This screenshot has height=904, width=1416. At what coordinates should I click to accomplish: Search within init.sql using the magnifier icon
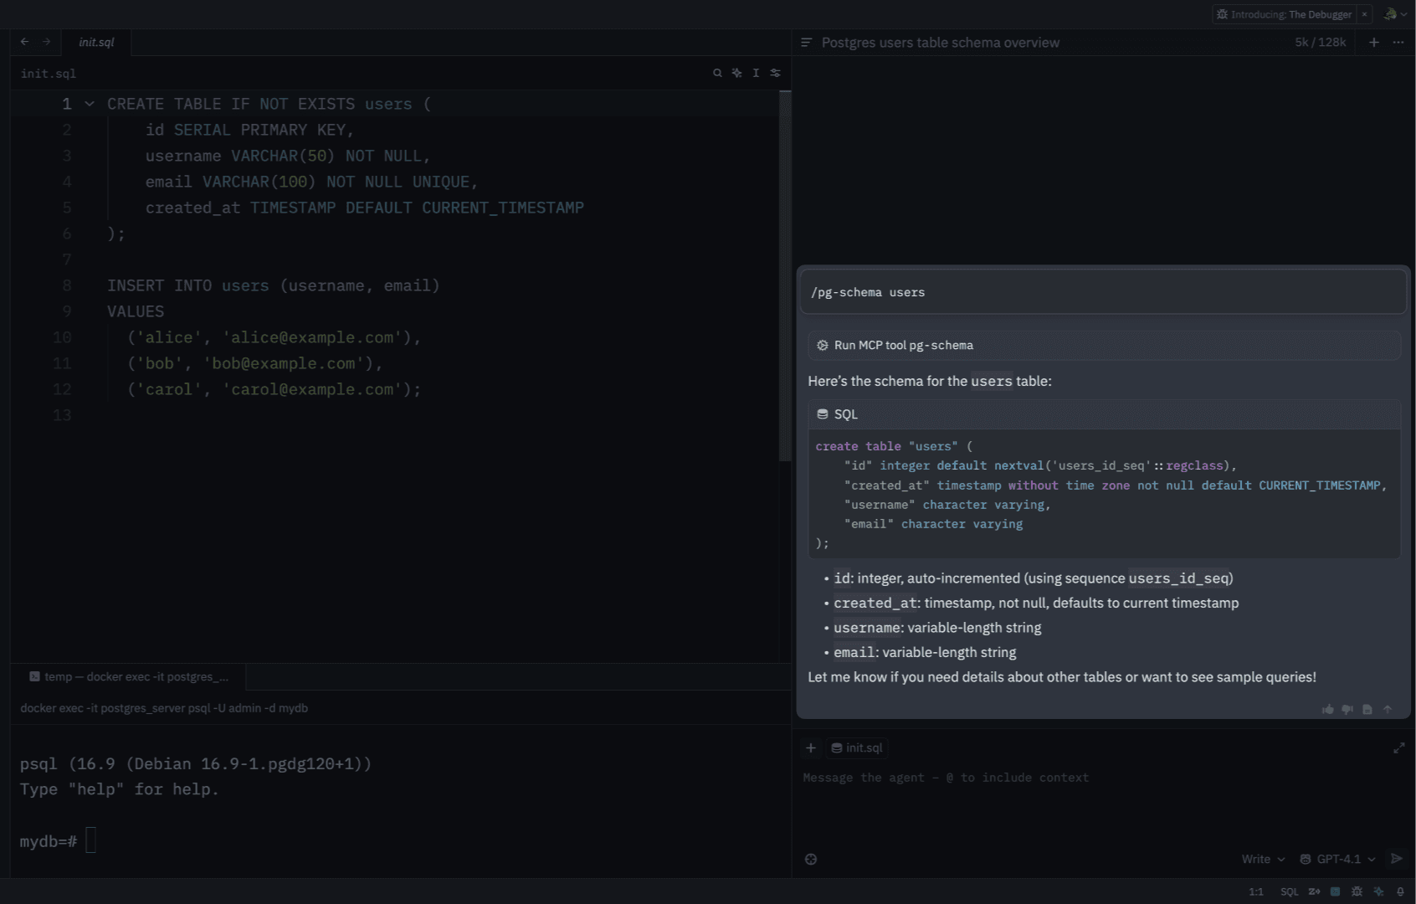(x=717, y=73)
